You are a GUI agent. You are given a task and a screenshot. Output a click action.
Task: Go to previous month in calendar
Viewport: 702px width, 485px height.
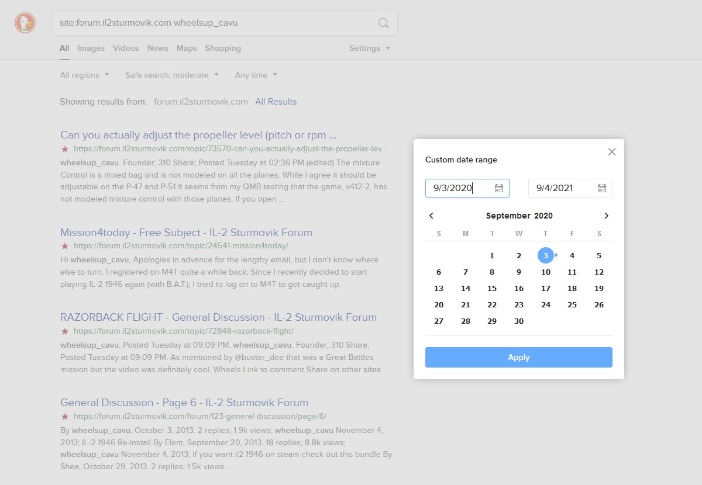(x=431, y=216)
